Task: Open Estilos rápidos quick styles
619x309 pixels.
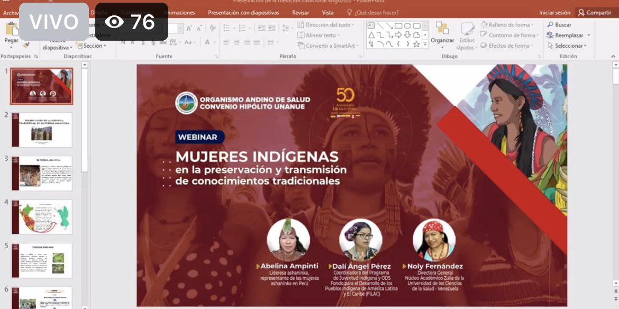Action: pos(467,36)
